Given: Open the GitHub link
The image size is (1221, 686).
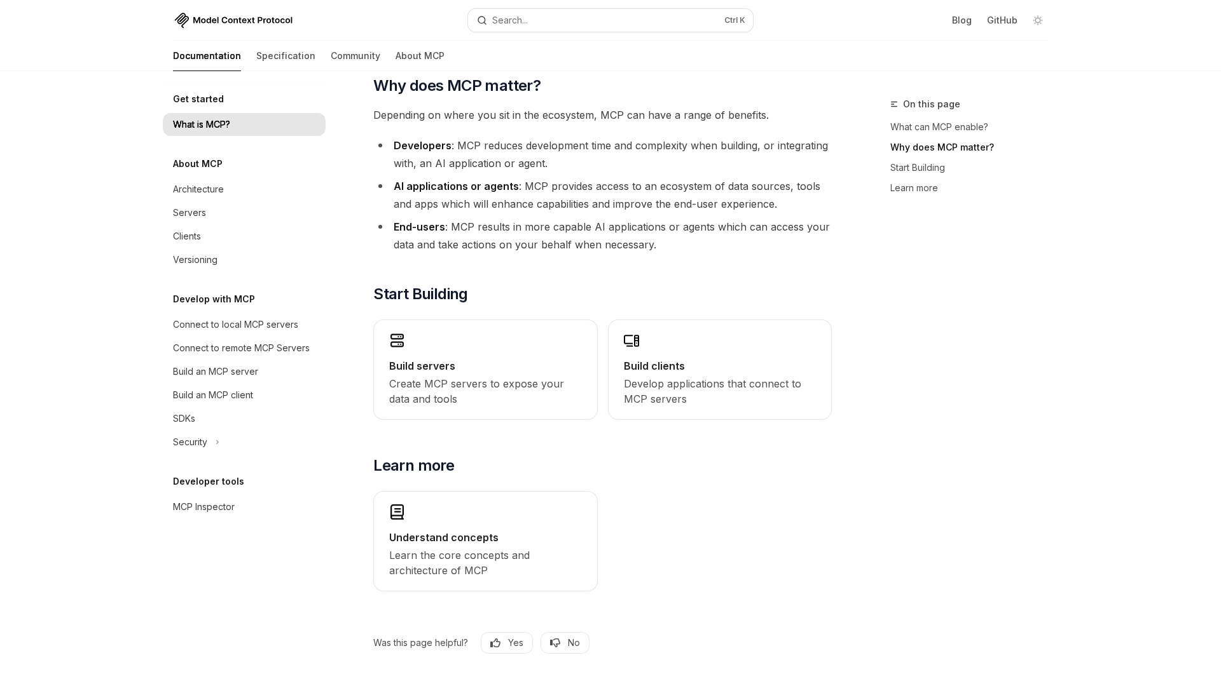Looking at the screenshot, I should click(1002, 20).
